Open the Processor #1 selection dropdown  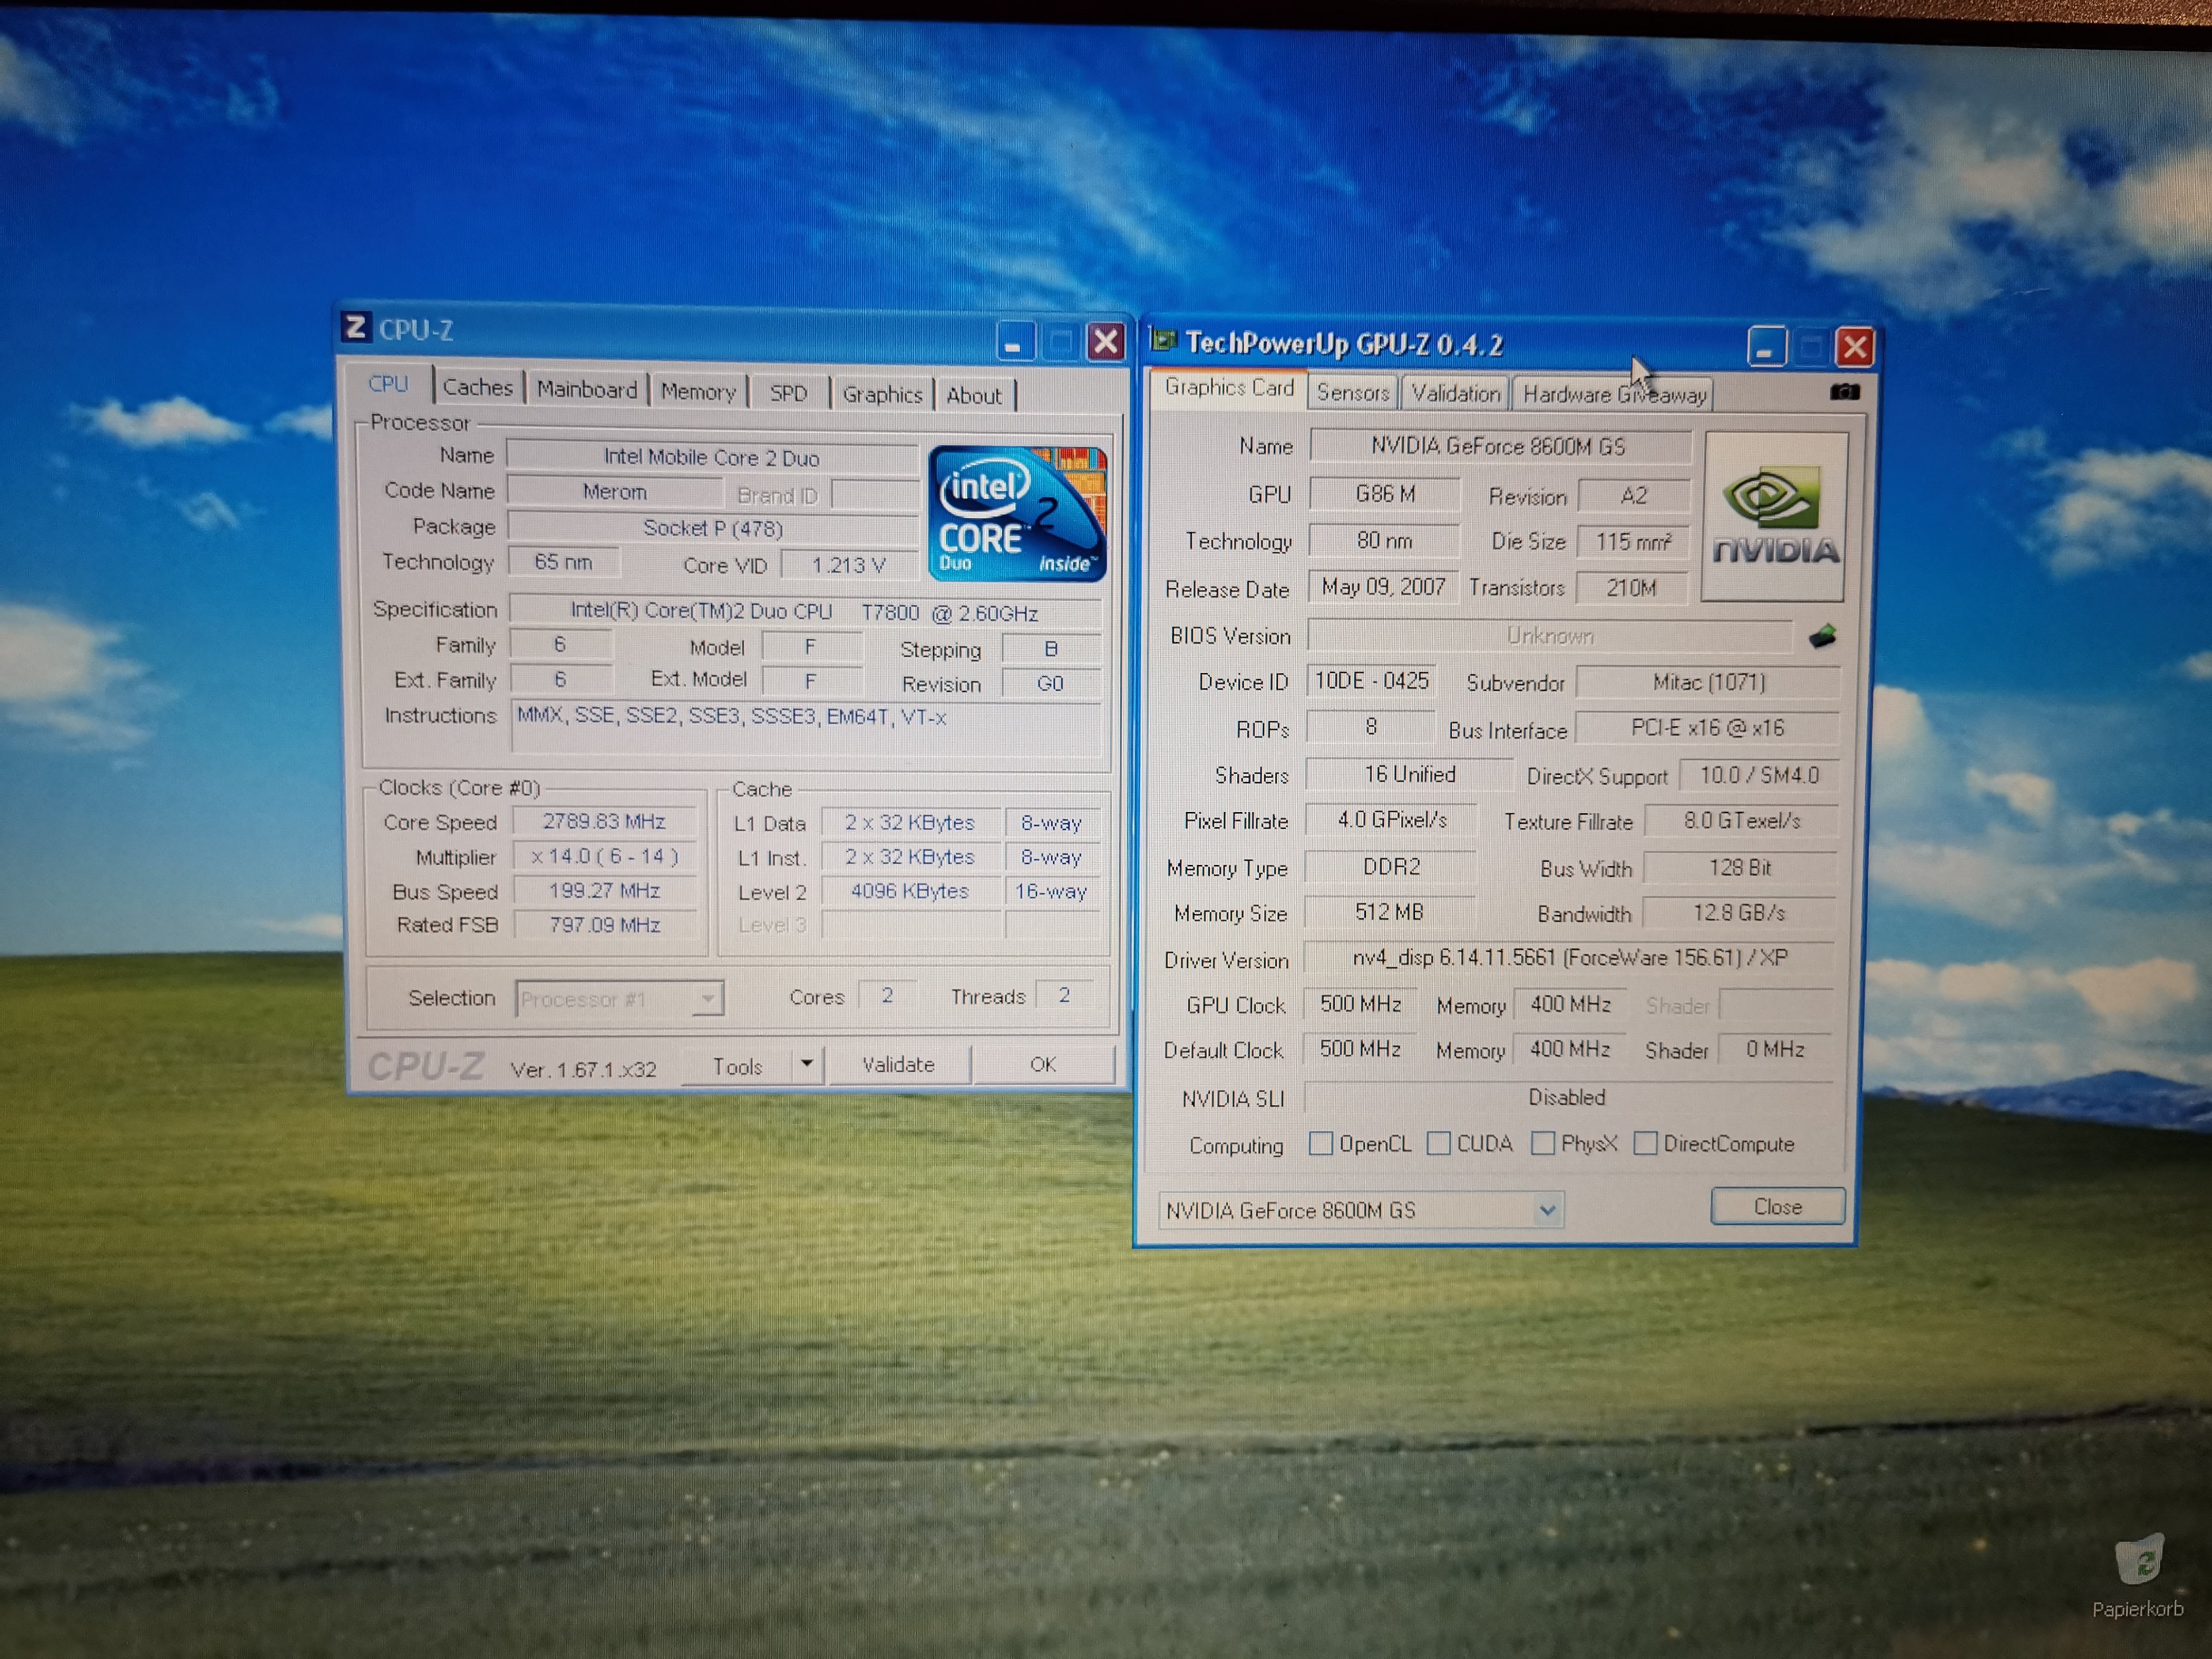pyautogui.click(x=707, y=998)
